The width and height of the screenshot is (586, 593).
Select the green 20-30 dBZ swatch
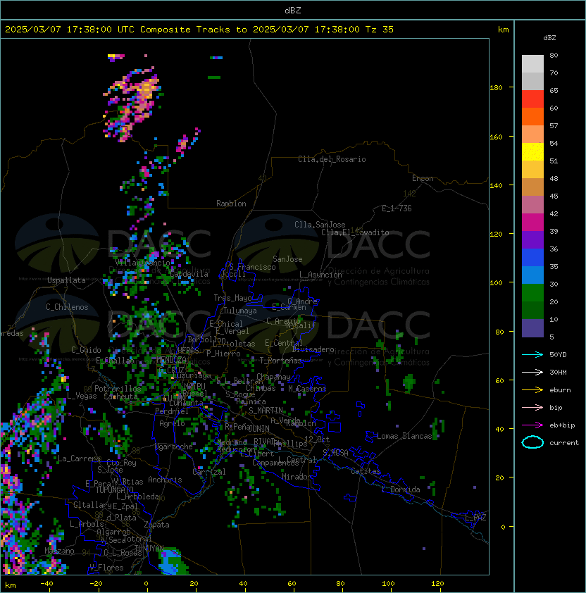[532, 293]
